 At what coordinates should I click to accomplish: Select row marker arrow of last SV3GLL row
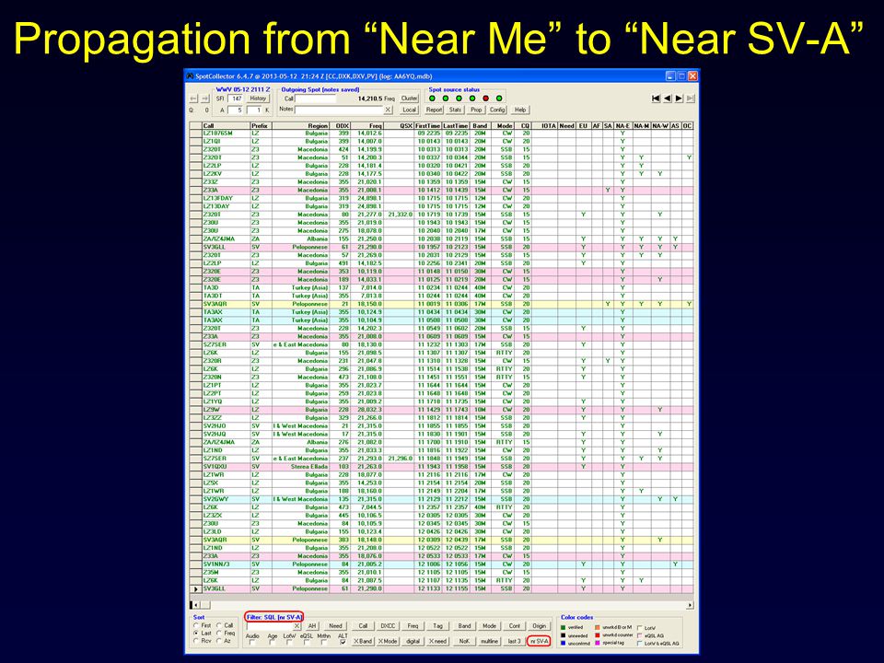pos(195,588)
